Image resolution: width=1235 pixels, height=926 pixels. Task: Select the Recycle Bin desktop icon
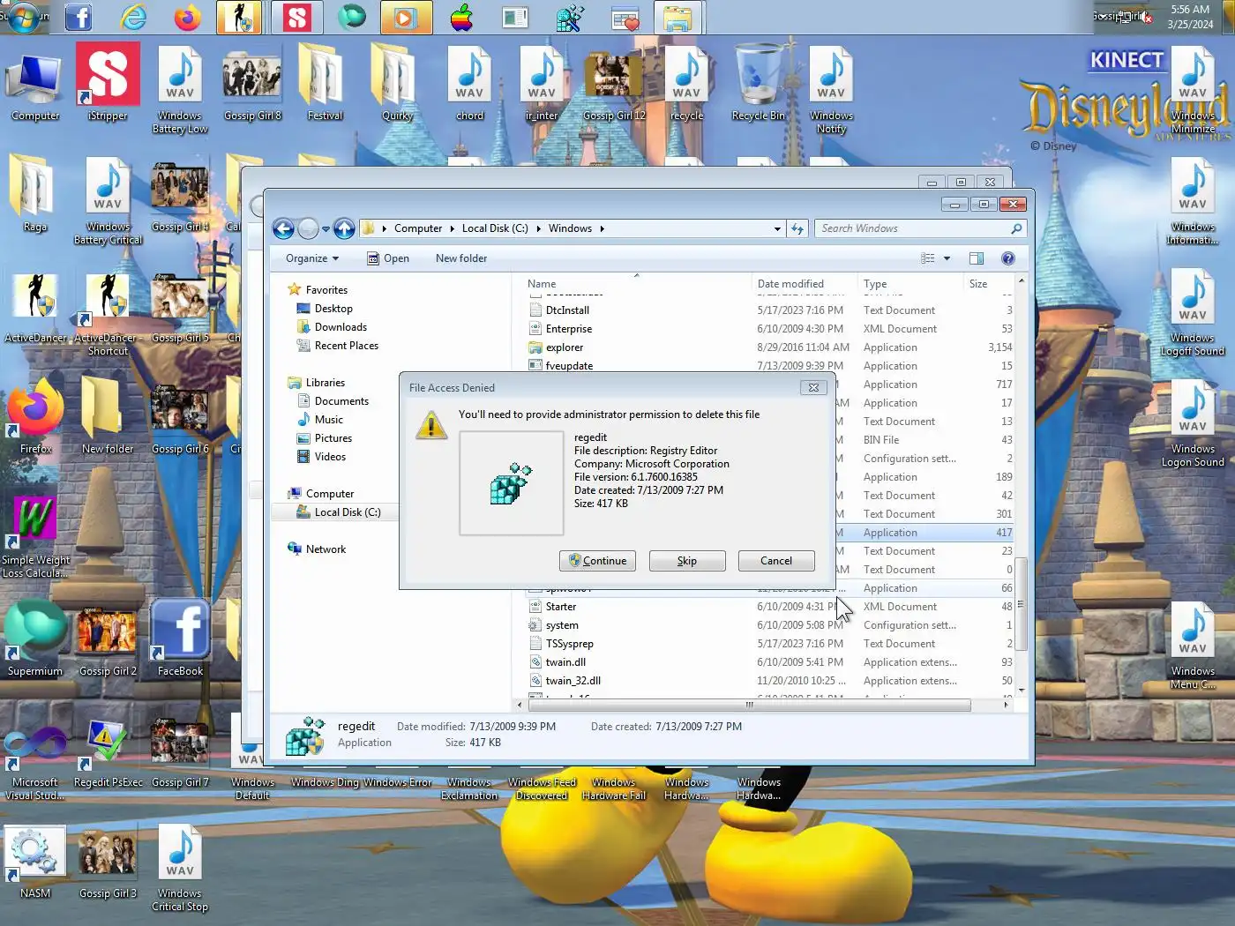pos(758,86)
